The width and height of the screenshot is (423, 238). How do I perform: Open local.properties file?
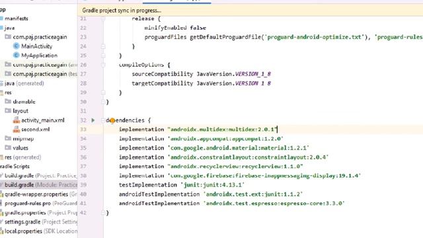pos(40,231)
